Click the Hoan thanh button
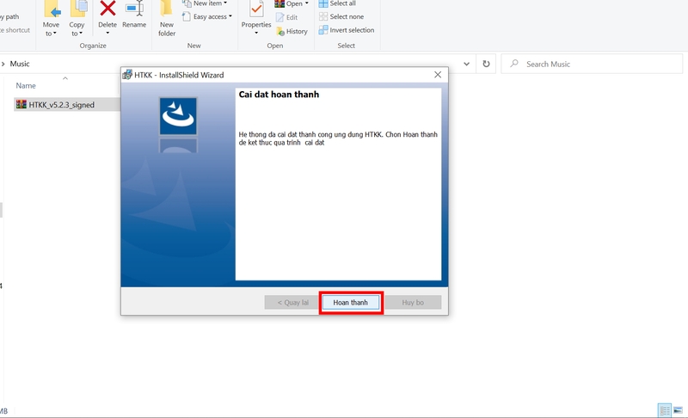 351,302
